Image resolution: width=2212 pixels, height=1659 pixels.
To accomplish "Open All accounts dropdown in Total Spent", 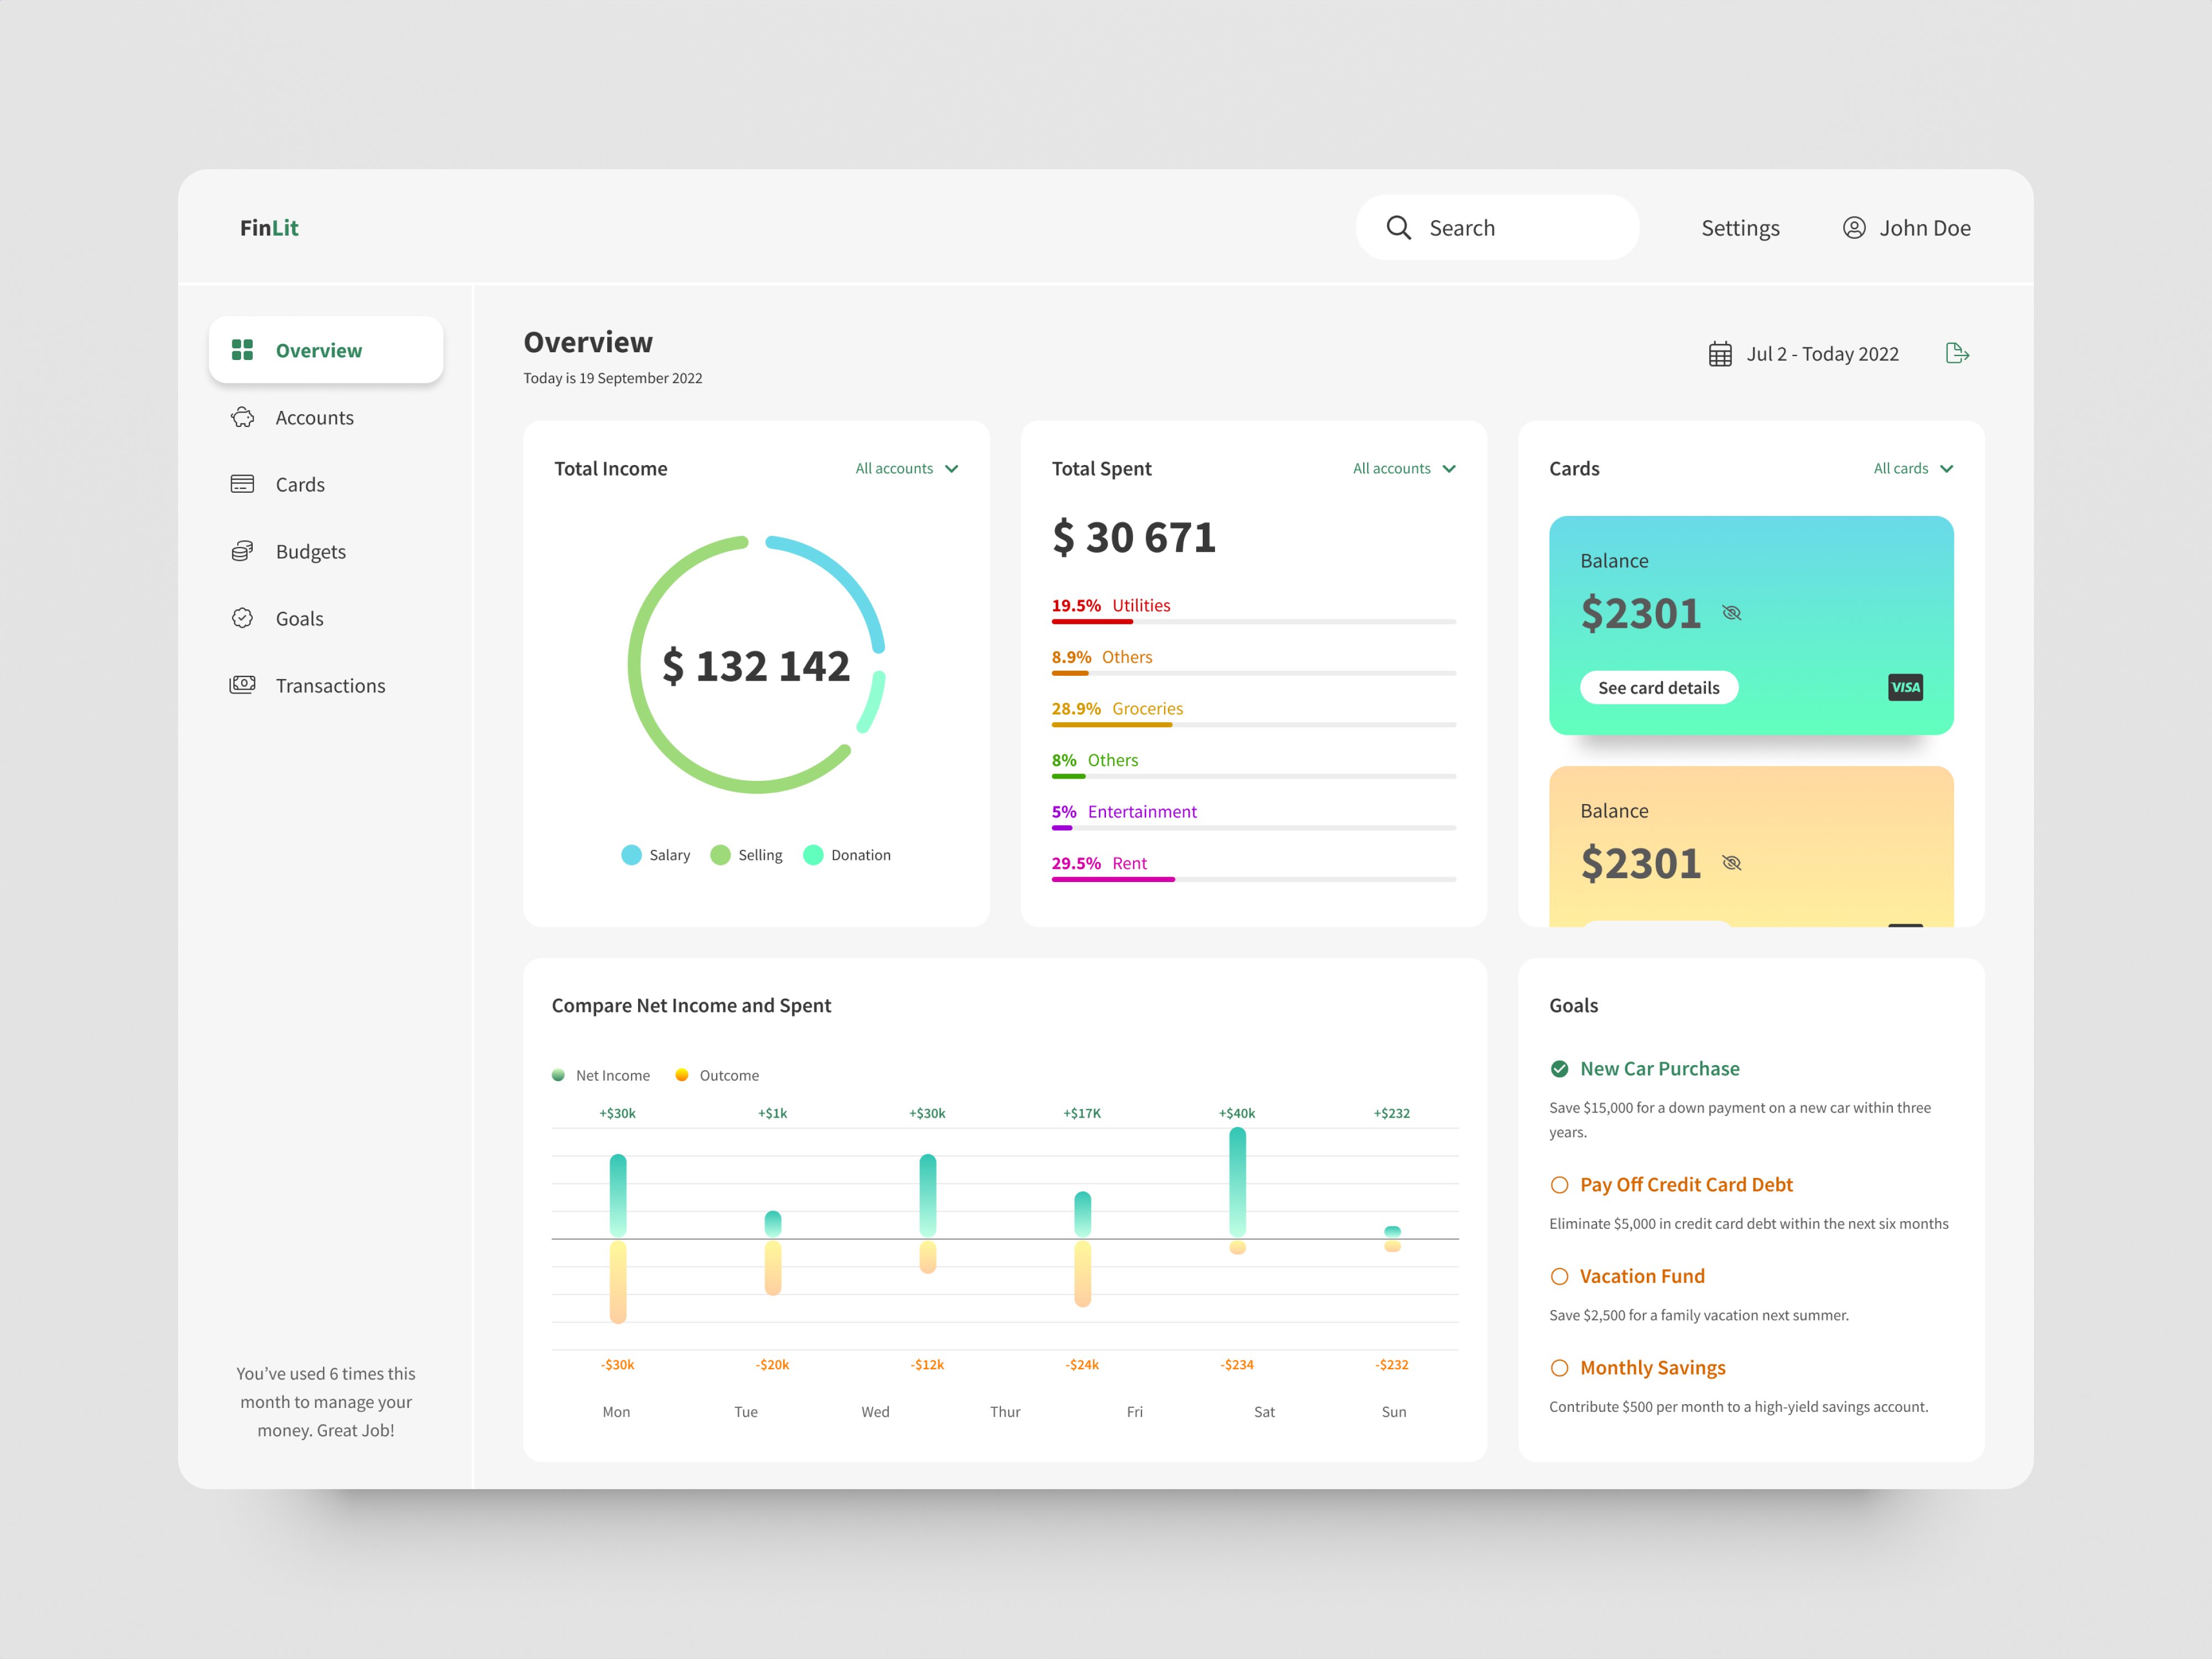I will pyautogui.click(x=1404, y=468).
